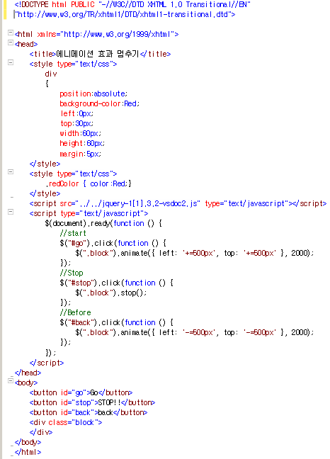Screen dimensions: 330x459
Task: Click the '$("#back").click(function () {' line
Action: [x=116, y=322]
